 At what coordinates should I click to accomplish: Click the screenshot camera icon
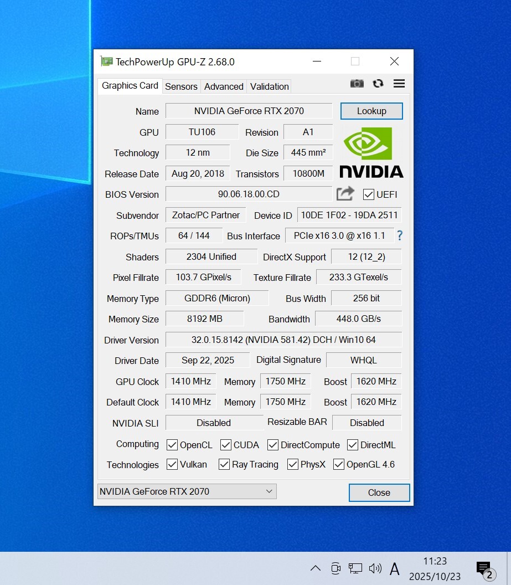(357, 84)
